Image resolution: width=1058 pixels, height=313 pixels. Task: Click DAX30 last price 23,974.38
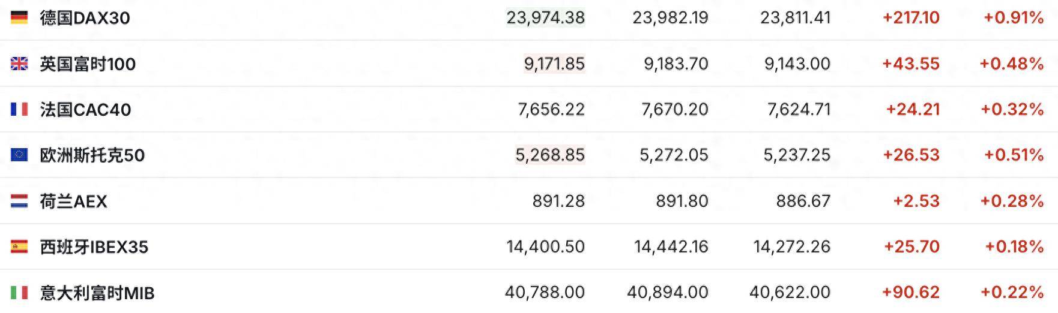pyautogui.click(x=545, y=18)
